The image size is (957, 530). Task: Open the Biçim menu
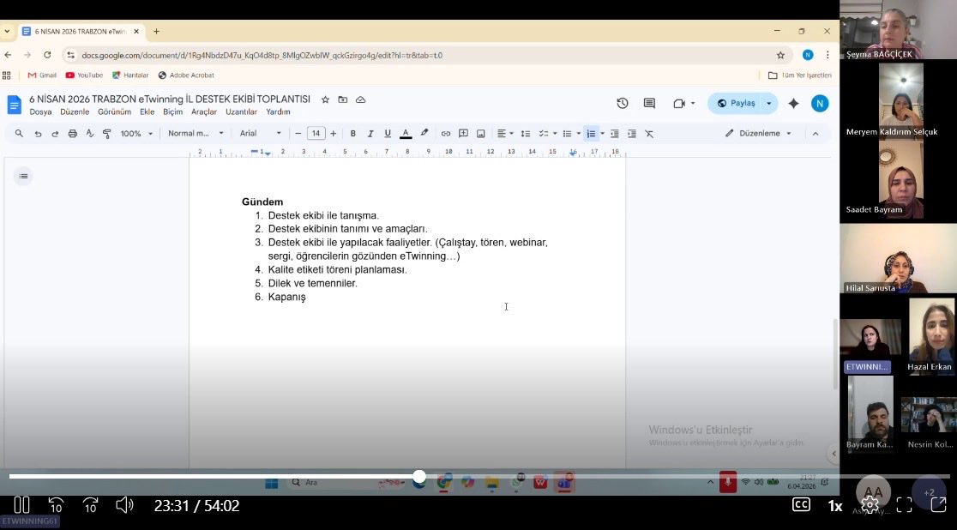(172, 111)
